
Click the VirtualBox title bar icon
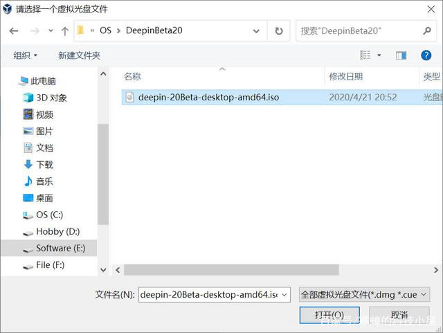tap(7, 9)
